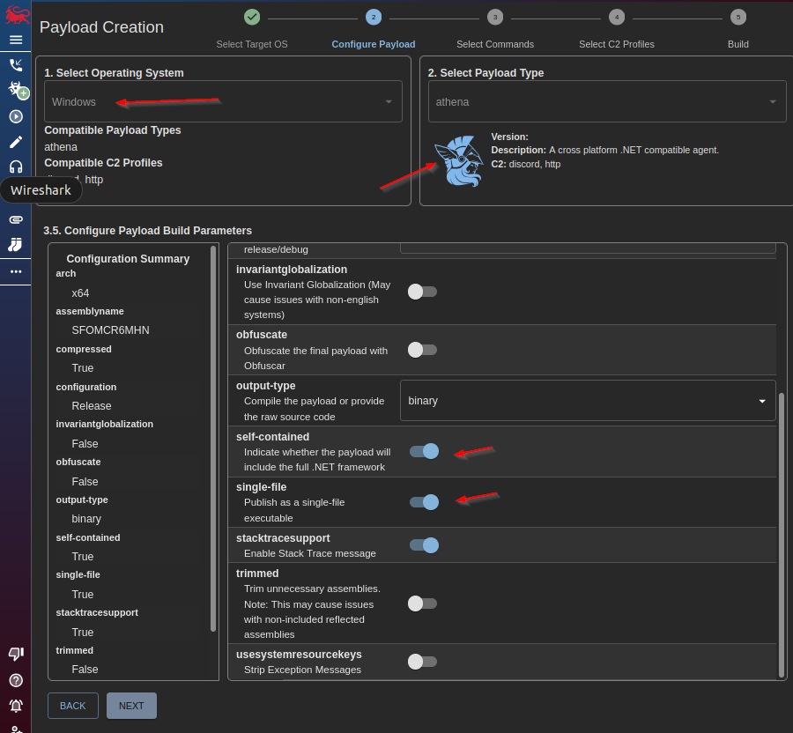This screenshot has height=733, width=793.
Task: Click the build parameters list scrollbar
Action: (782, 535)
